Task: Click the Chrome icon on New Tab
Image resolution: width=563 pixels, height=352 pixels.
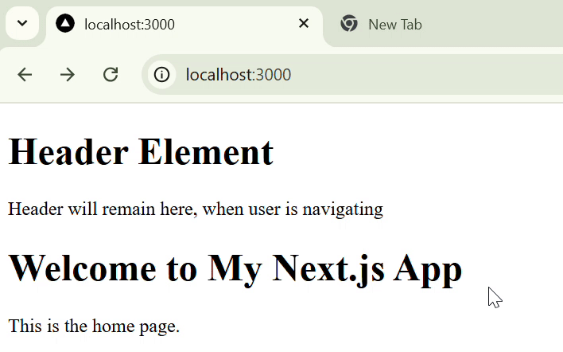Action: [349, 24]
